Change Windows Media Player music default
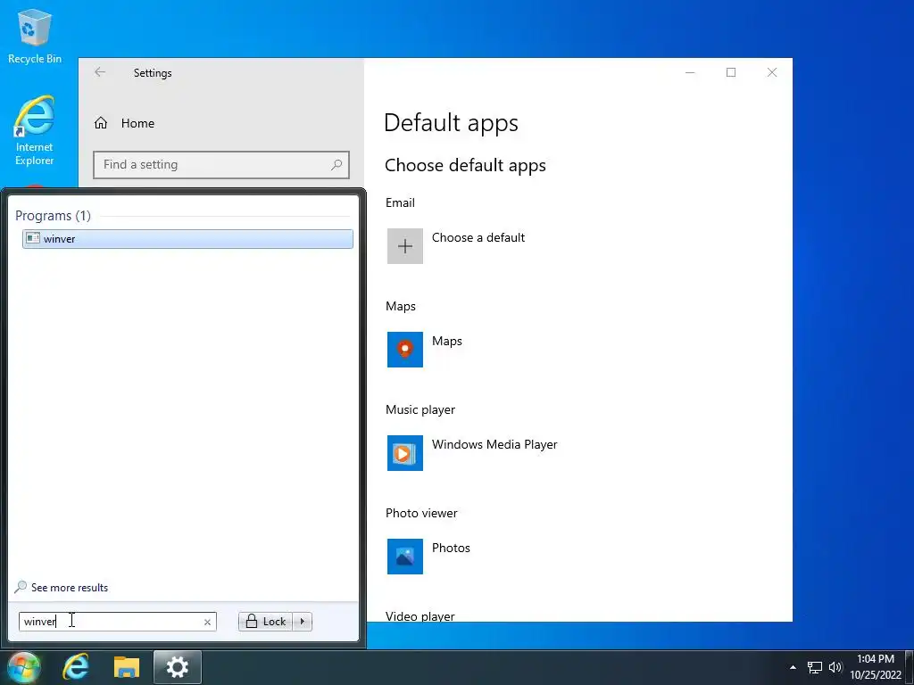Screen dimensions: 914x685 click(405, 453)
